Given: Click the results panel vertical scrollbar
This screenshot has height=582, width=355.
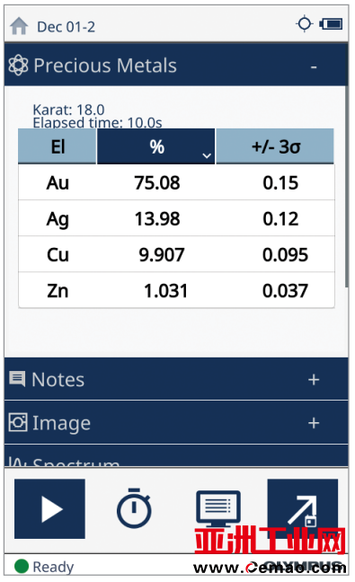Looking at the screenshot, I should 347,186.
